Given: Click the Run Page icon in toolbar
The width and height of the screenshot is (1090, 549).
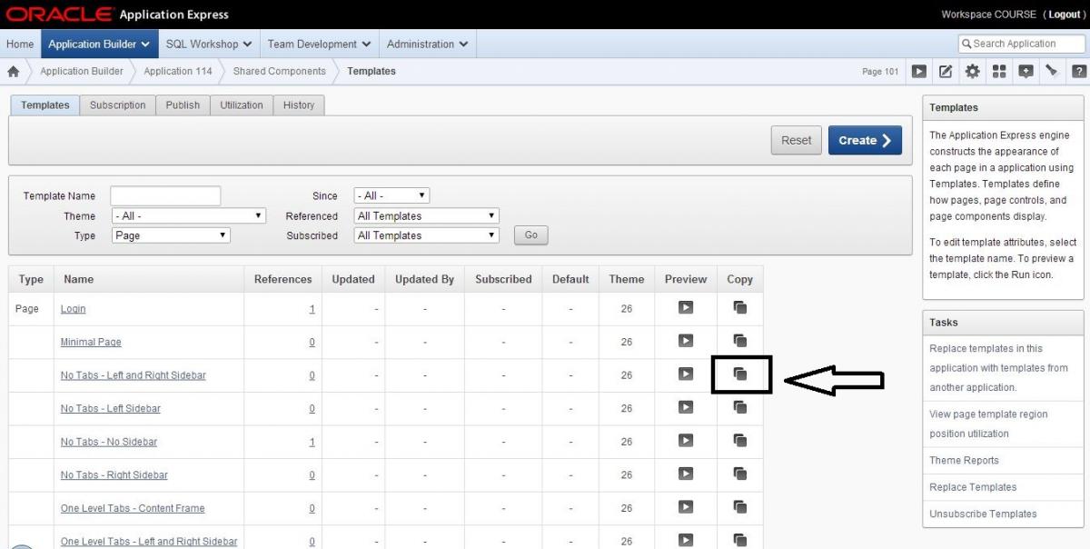Looking at the screenshot, I should tap(919, 72).
